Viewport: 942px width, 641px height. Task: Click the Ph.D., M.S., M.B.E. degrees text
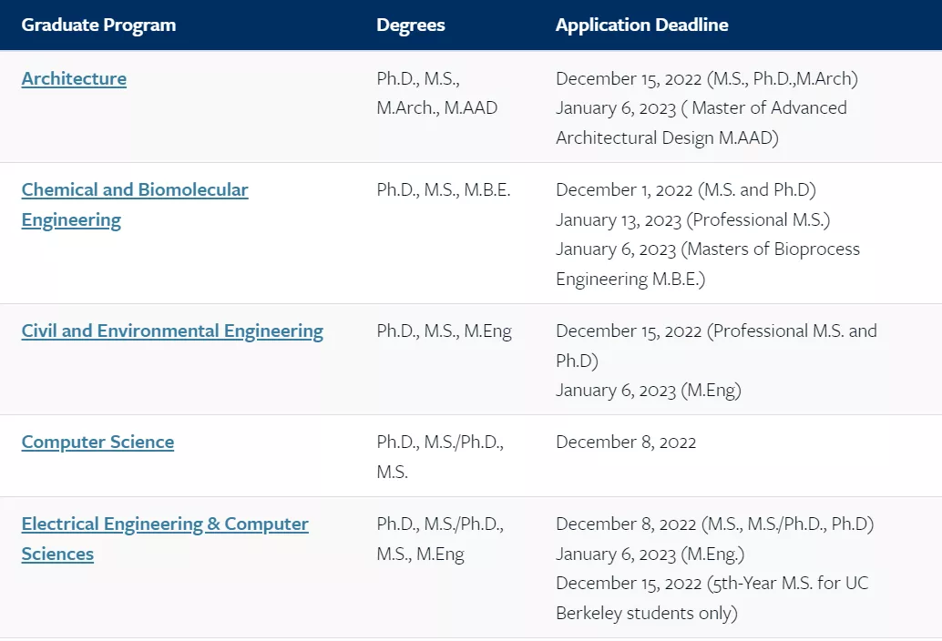click(x=444, y=190)
